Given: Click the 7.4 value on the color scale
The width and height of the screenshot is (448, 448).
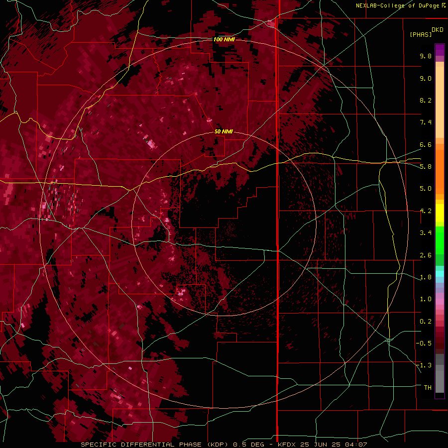Looking at the screenshot, I should (426, 122).
